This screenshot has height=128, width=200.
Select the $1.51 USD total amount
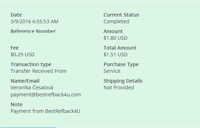115,55
